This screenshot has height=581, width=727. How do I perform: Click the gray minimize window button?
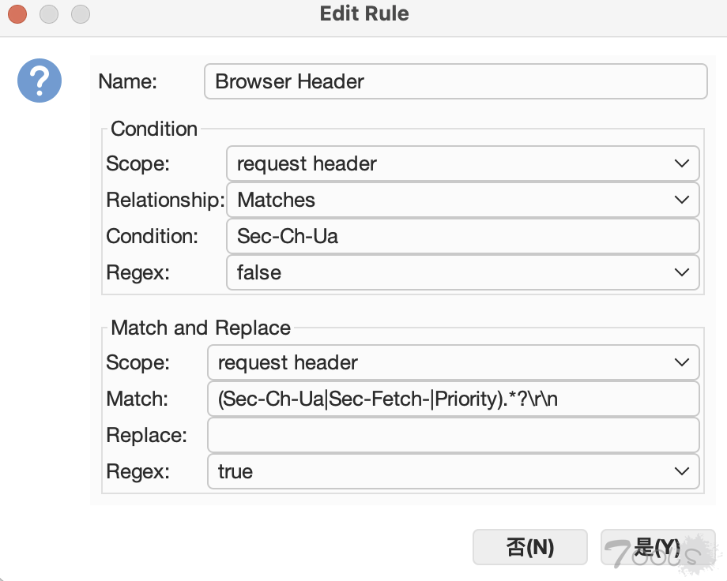point(48,14)
